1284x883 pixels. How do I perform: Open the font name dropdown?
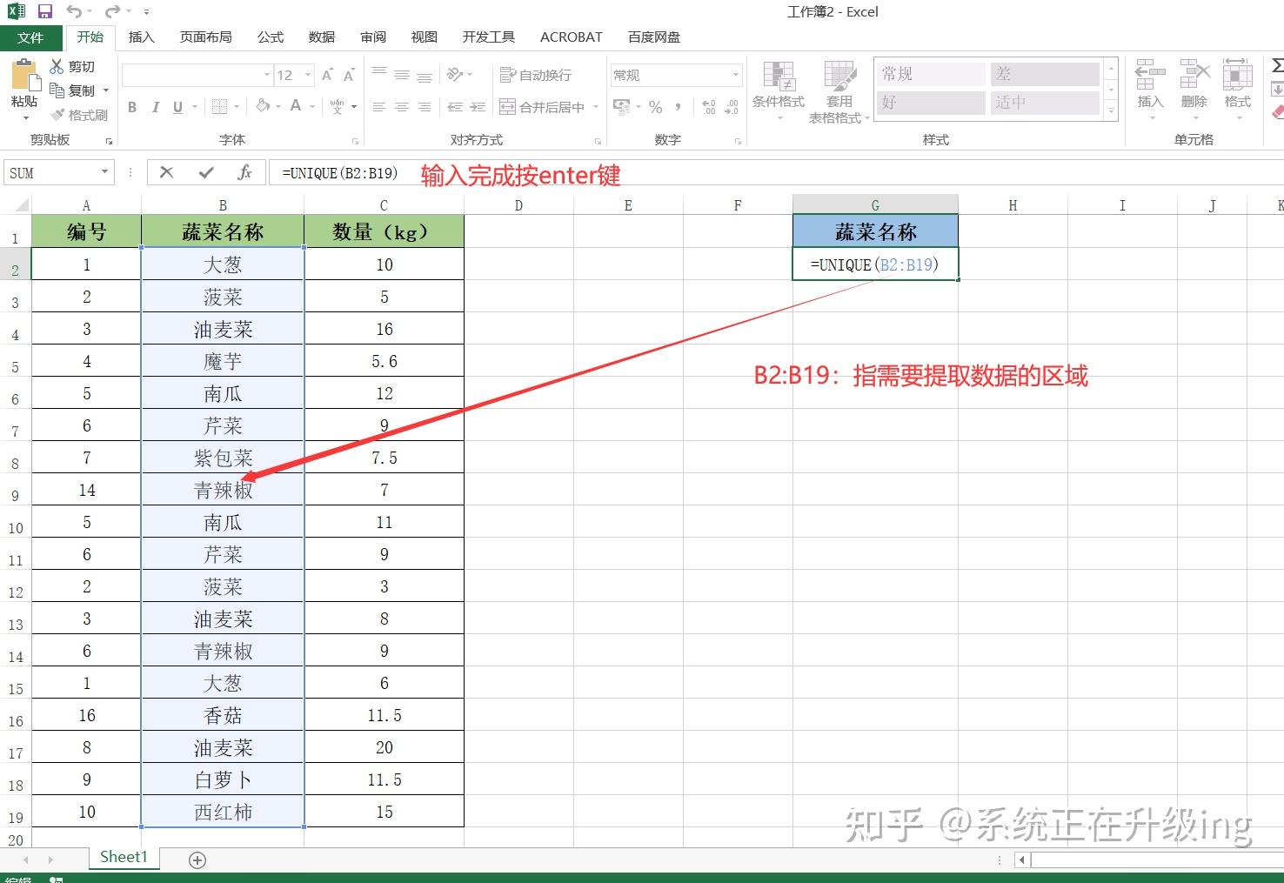pyautogui.click(x=266, y=75)
